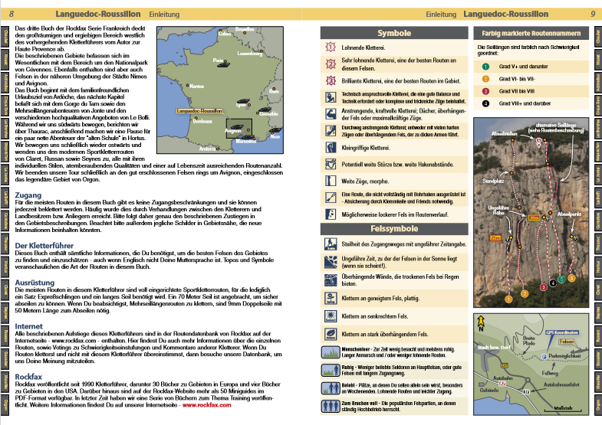Click the 'Der Kletterführer' section heading
The width and height of the screenshot is (602, 425).
click(x=44, y=246)
